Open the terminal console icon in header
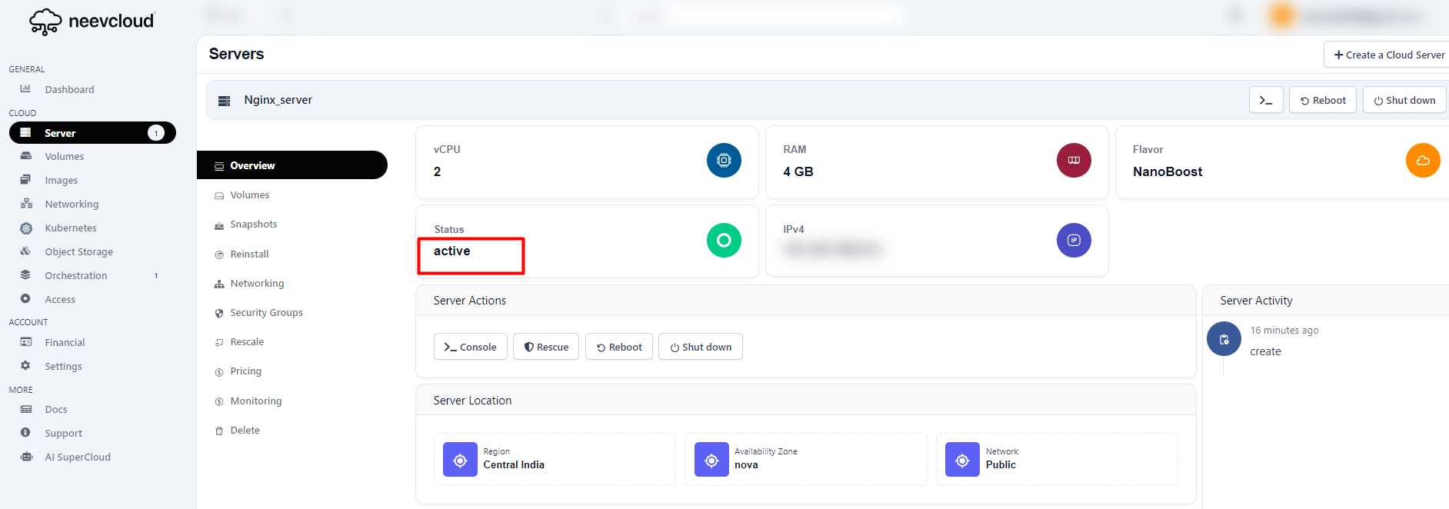Screen dimensions: 1449x509 tap(1265, 101)
